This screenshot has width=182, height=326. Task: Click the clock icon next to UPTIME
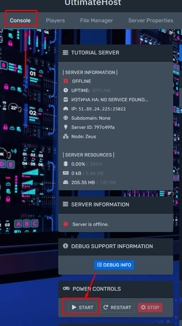66,90
